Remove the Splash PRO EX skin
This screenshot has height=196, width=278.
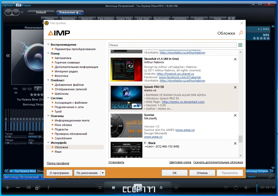[x=235, y=87]
